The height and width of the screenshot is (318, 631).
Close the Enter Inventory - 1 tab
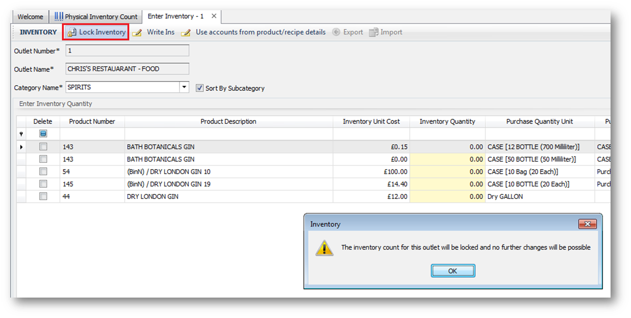(214, 16)
